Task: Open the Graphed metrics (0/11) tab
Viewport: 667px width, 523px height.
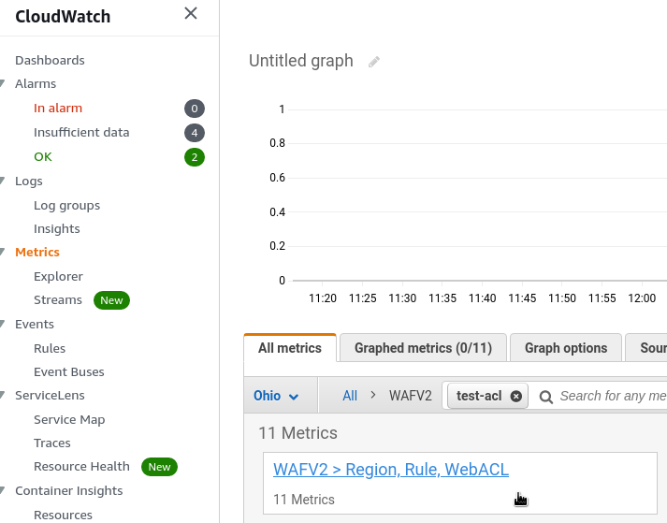Action: click(423, 348)
